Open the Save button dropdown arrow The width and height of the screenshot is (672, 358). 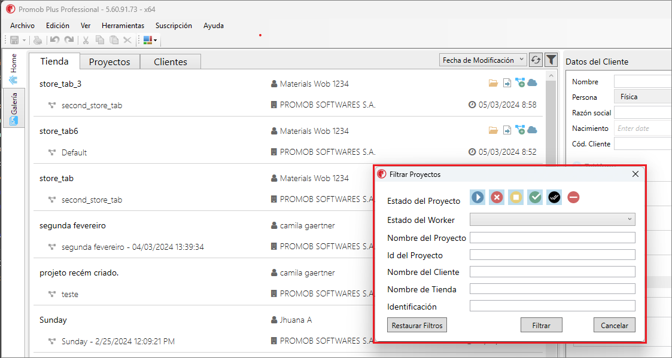click(24, 40)
